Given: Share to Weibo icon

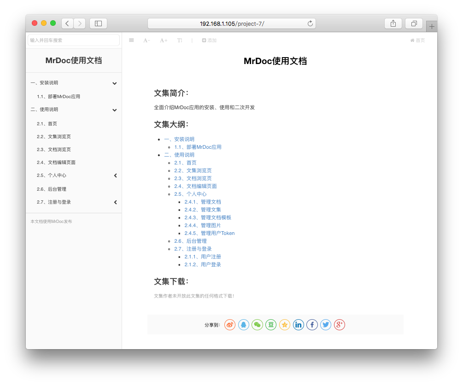Looking at the screenshot, I should pos(230,325).
